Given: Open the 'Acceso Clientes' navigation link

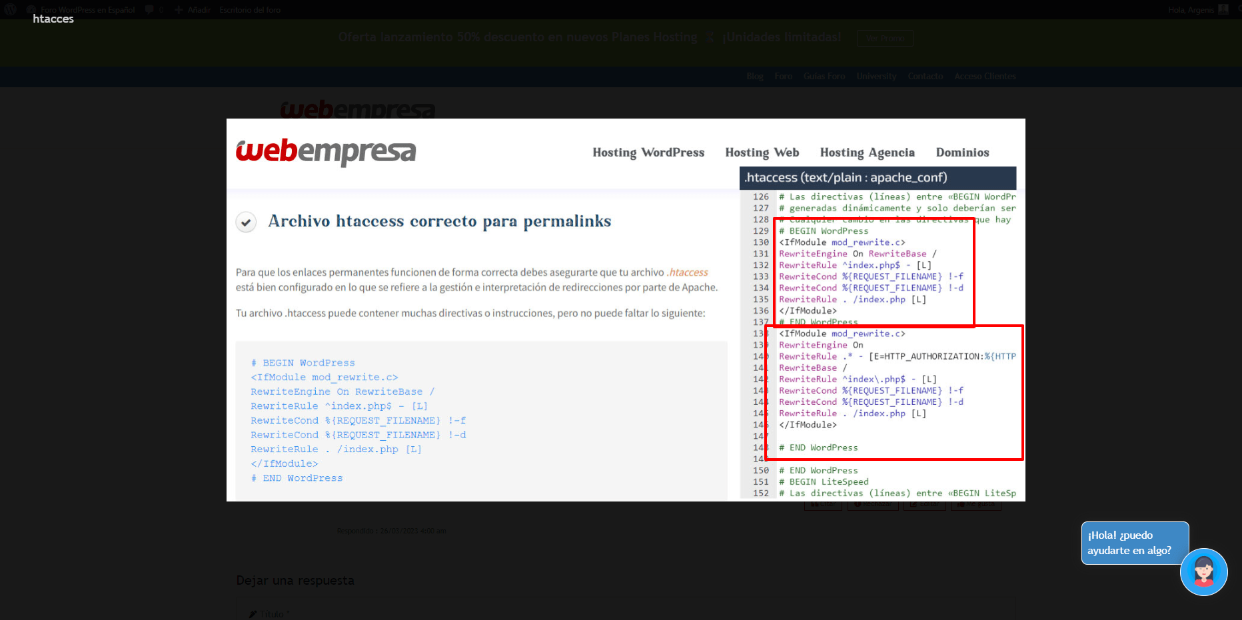Looking at the screenshot, I should (x=985, y=76).
